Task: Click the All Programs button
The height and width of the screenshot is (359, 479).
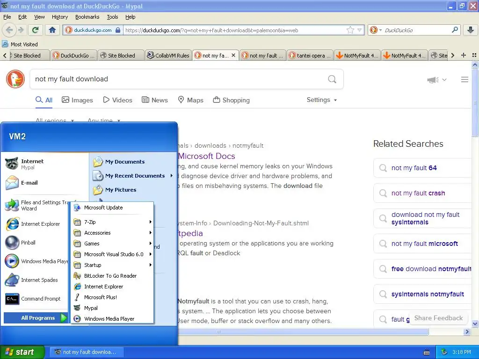Action: coord(36,318)
